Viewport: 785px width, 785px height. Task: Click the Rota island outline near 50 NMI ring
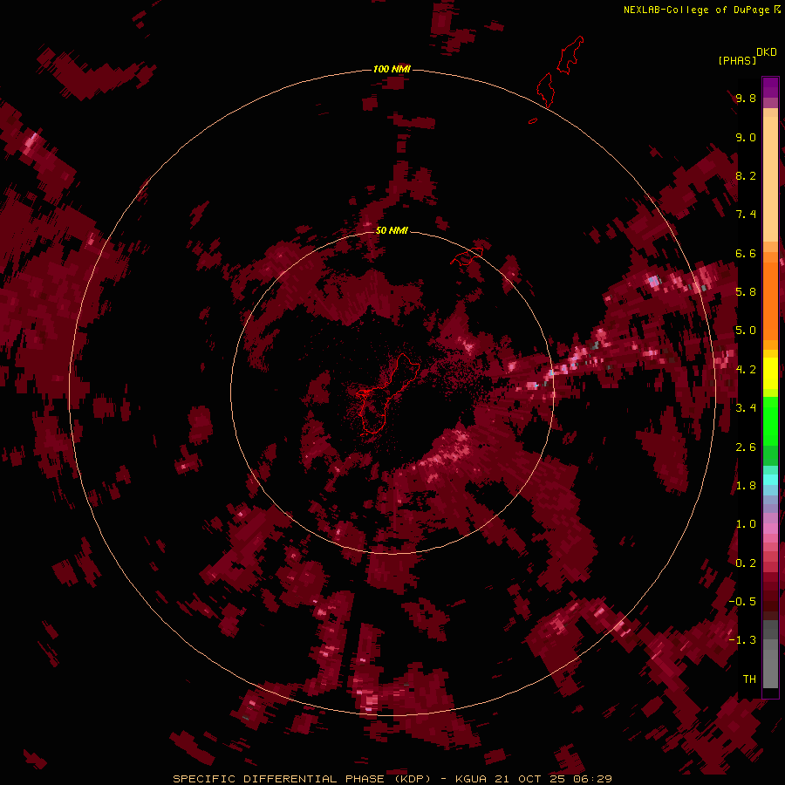tap(467, 256)
